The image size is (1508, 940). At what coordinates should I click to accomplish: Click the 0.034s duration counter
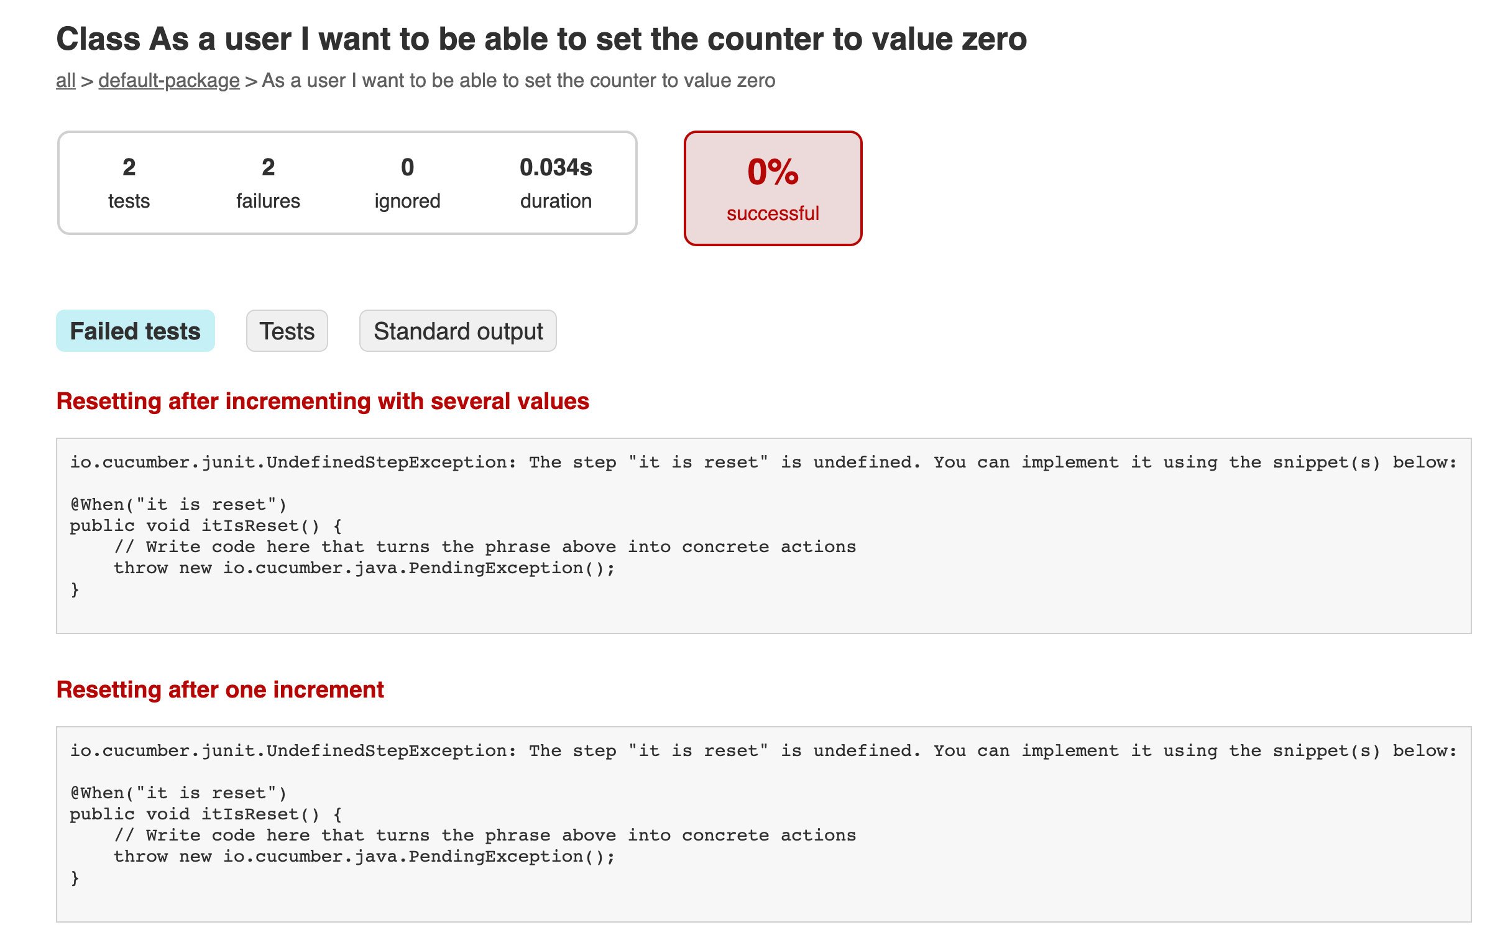[556, 183]
